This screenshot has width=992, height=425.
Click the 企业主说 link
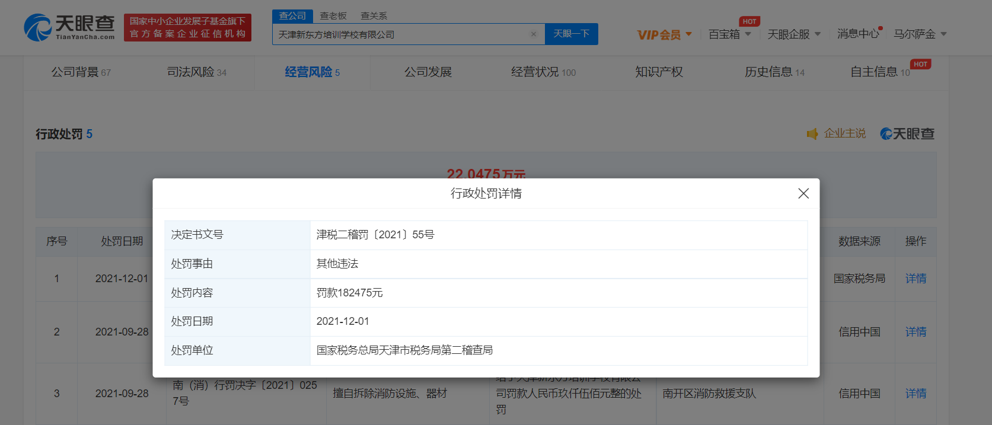click(844, 134)
